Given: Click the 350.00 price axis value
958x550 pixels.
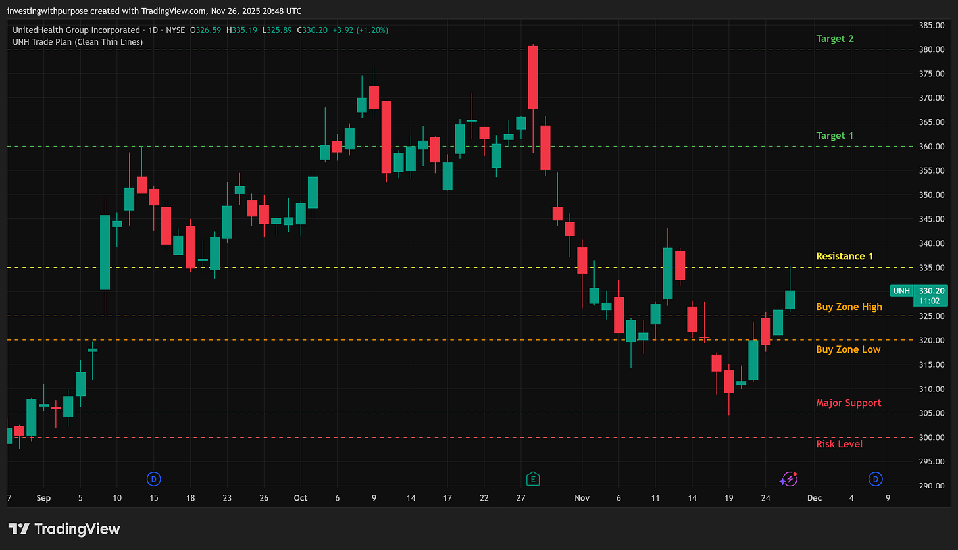Looking at the screenshot, I should [932, 195].
